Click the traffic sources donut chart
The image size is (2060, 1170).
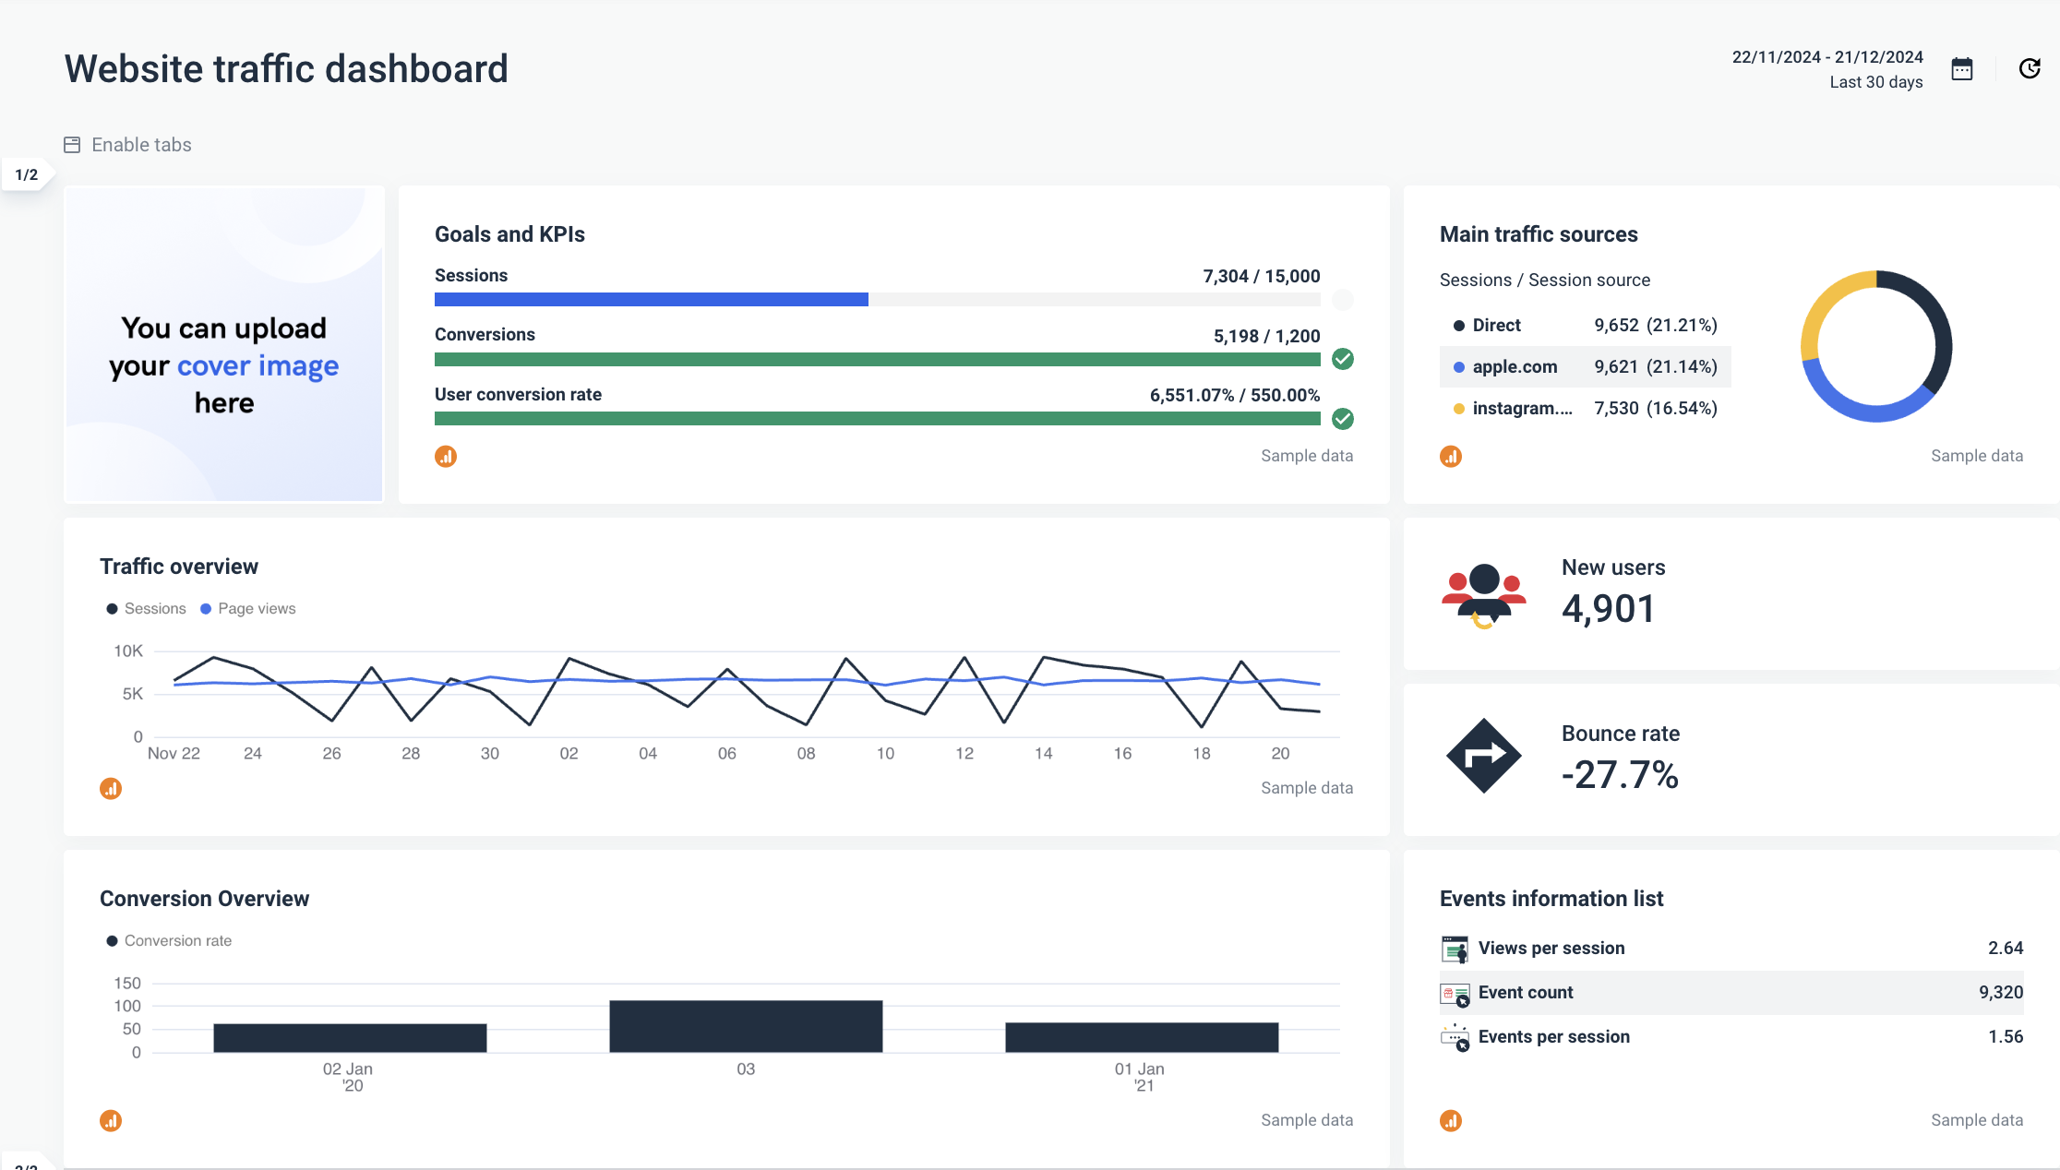tap(1876, 346)
